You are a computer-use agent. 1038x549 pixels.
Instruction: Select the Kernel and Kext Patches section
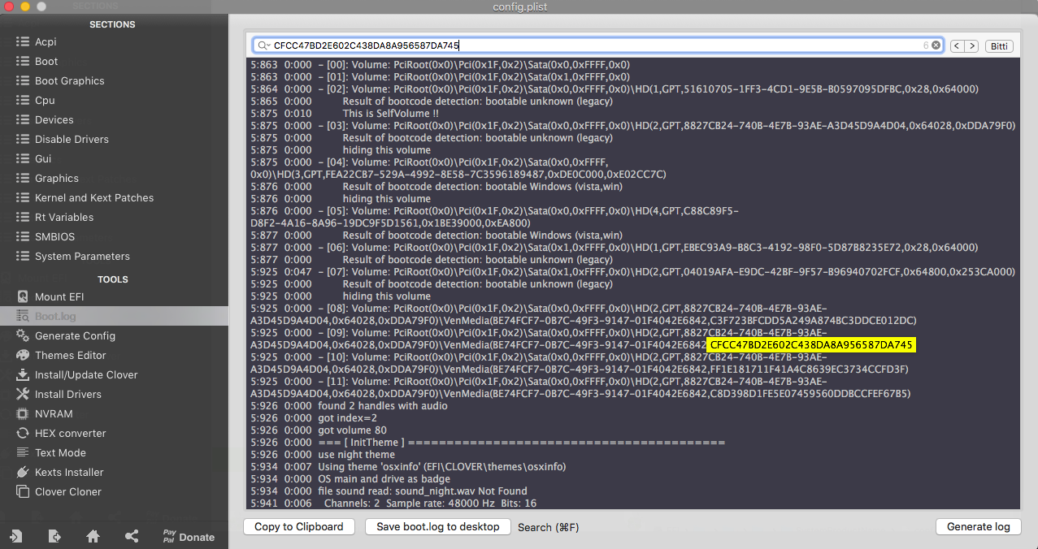pyautogui.click(x=93, y=197)
